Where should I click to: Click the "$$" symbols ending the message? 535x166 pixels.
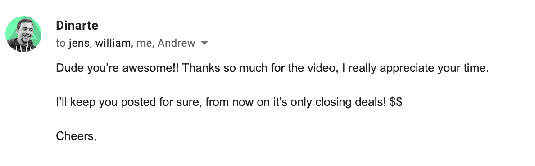[x=396, y=102]
